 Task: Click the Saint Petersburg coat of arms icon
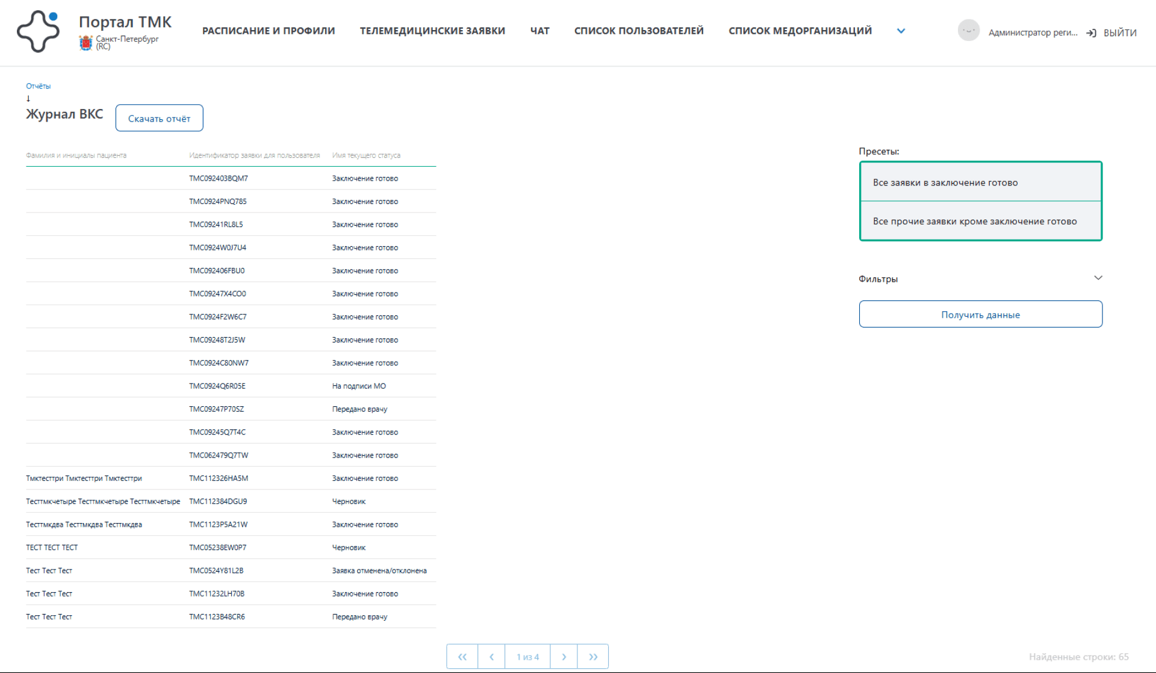point(85,42)
